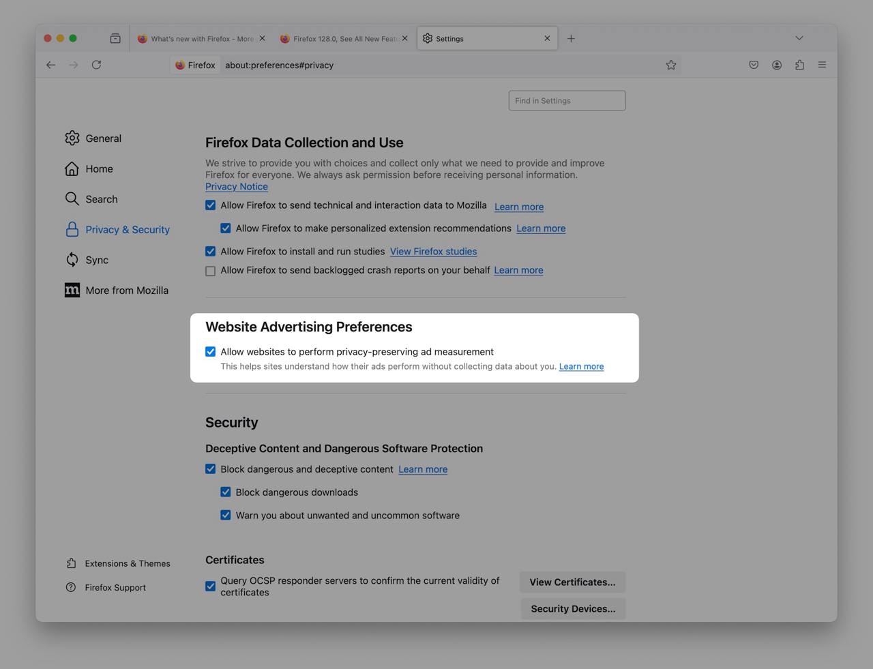873x669 pixels.
Task: Open Firefox Support link in sidebar
Action: pyautogui.click(x=115, y=587)
